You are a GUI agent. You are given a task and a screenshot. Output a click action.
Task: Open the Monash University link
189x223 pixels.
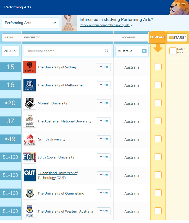coord(52,103)
